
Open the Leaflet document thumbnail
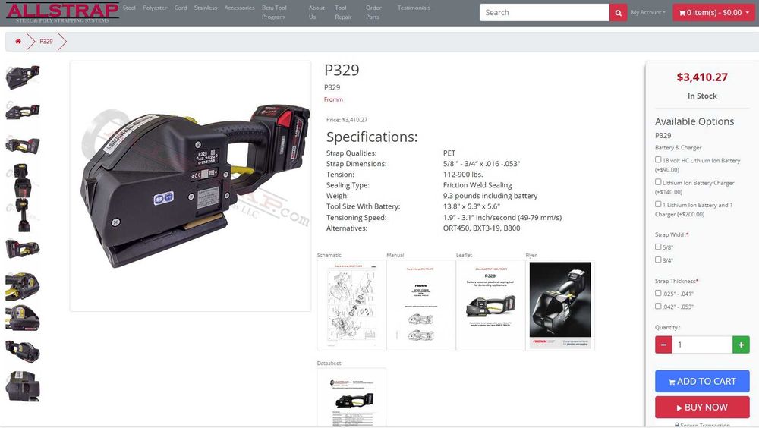[490, 305]
